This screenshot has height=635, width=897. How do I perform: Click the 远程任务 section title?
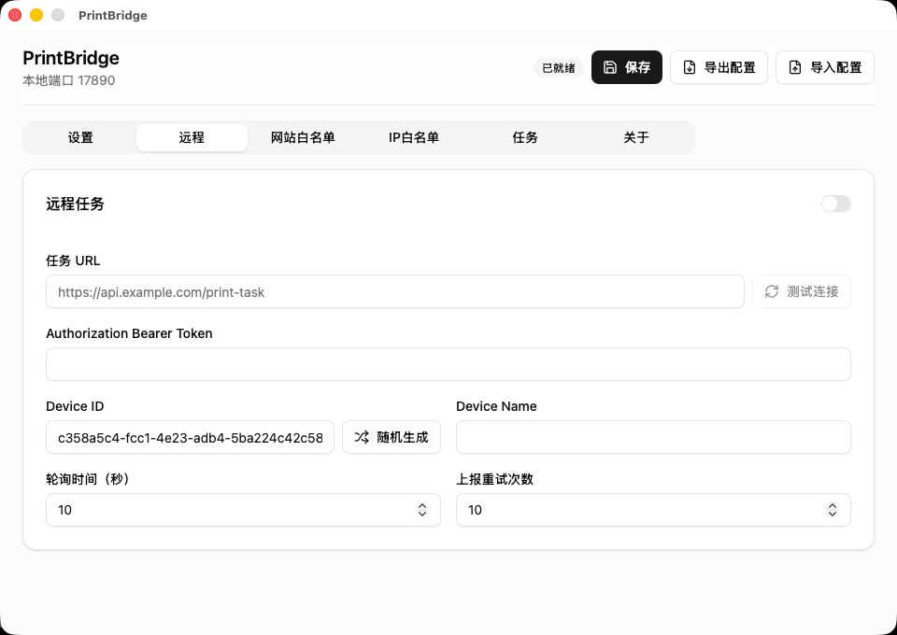[x=75, y=205]
